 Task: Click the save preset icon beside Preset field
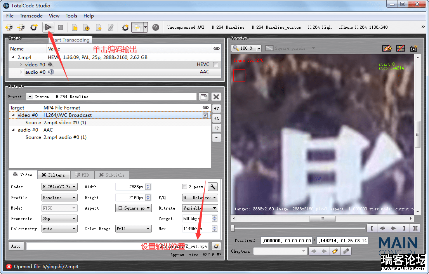[x=203, y=97]
